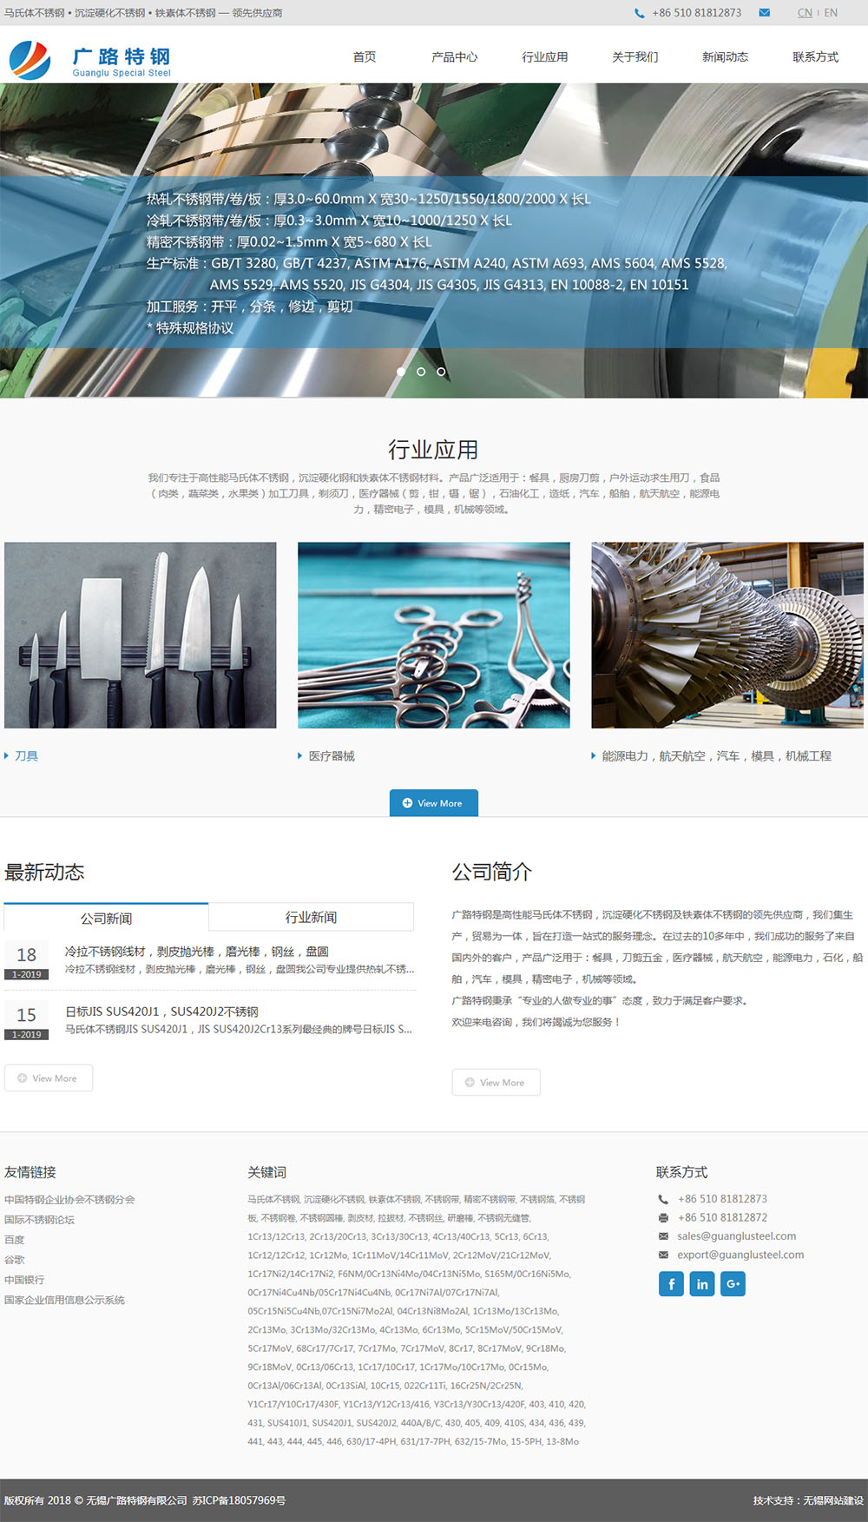
Task: Switch language to CN
Action: 805,13
